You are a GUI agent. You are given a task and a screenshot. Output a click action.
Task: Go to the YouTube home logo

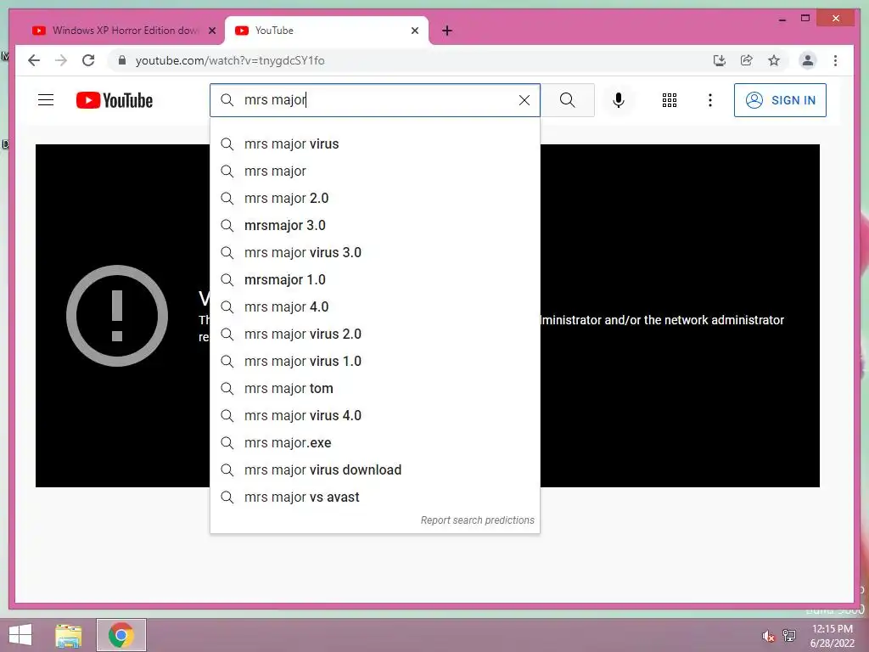[115, 100]
